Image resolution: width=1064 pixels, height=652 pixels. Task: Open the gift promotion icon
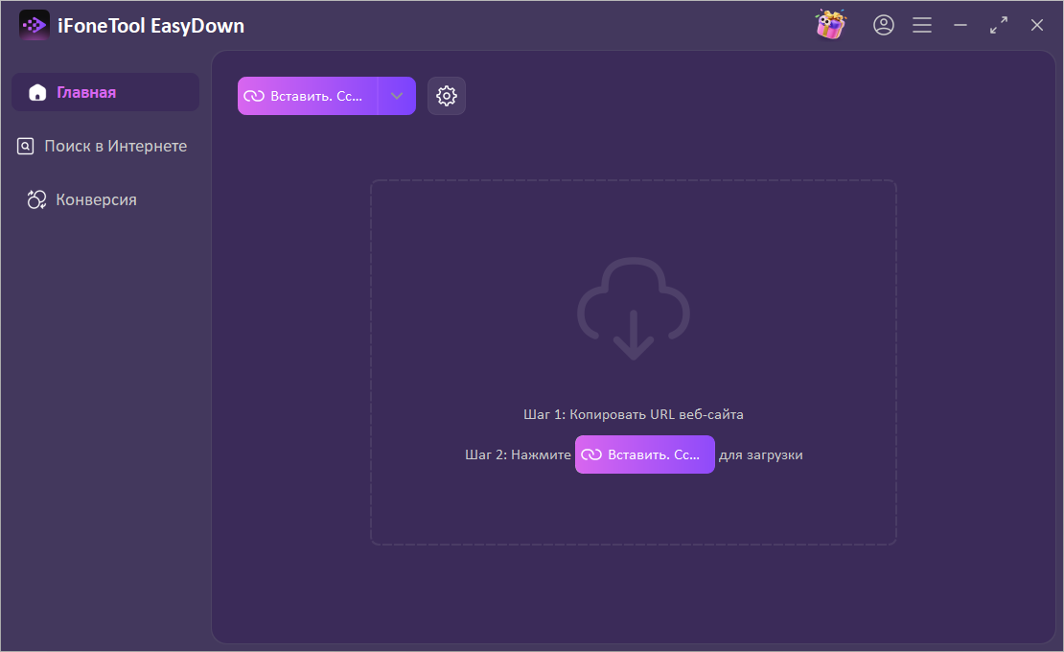830,25
